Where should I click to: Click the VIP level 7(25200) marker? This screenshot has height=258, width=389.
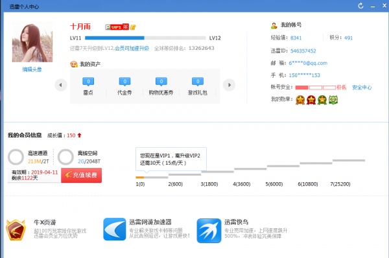click(340, 184)
